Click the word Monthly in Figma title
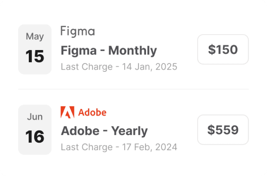 132,50
